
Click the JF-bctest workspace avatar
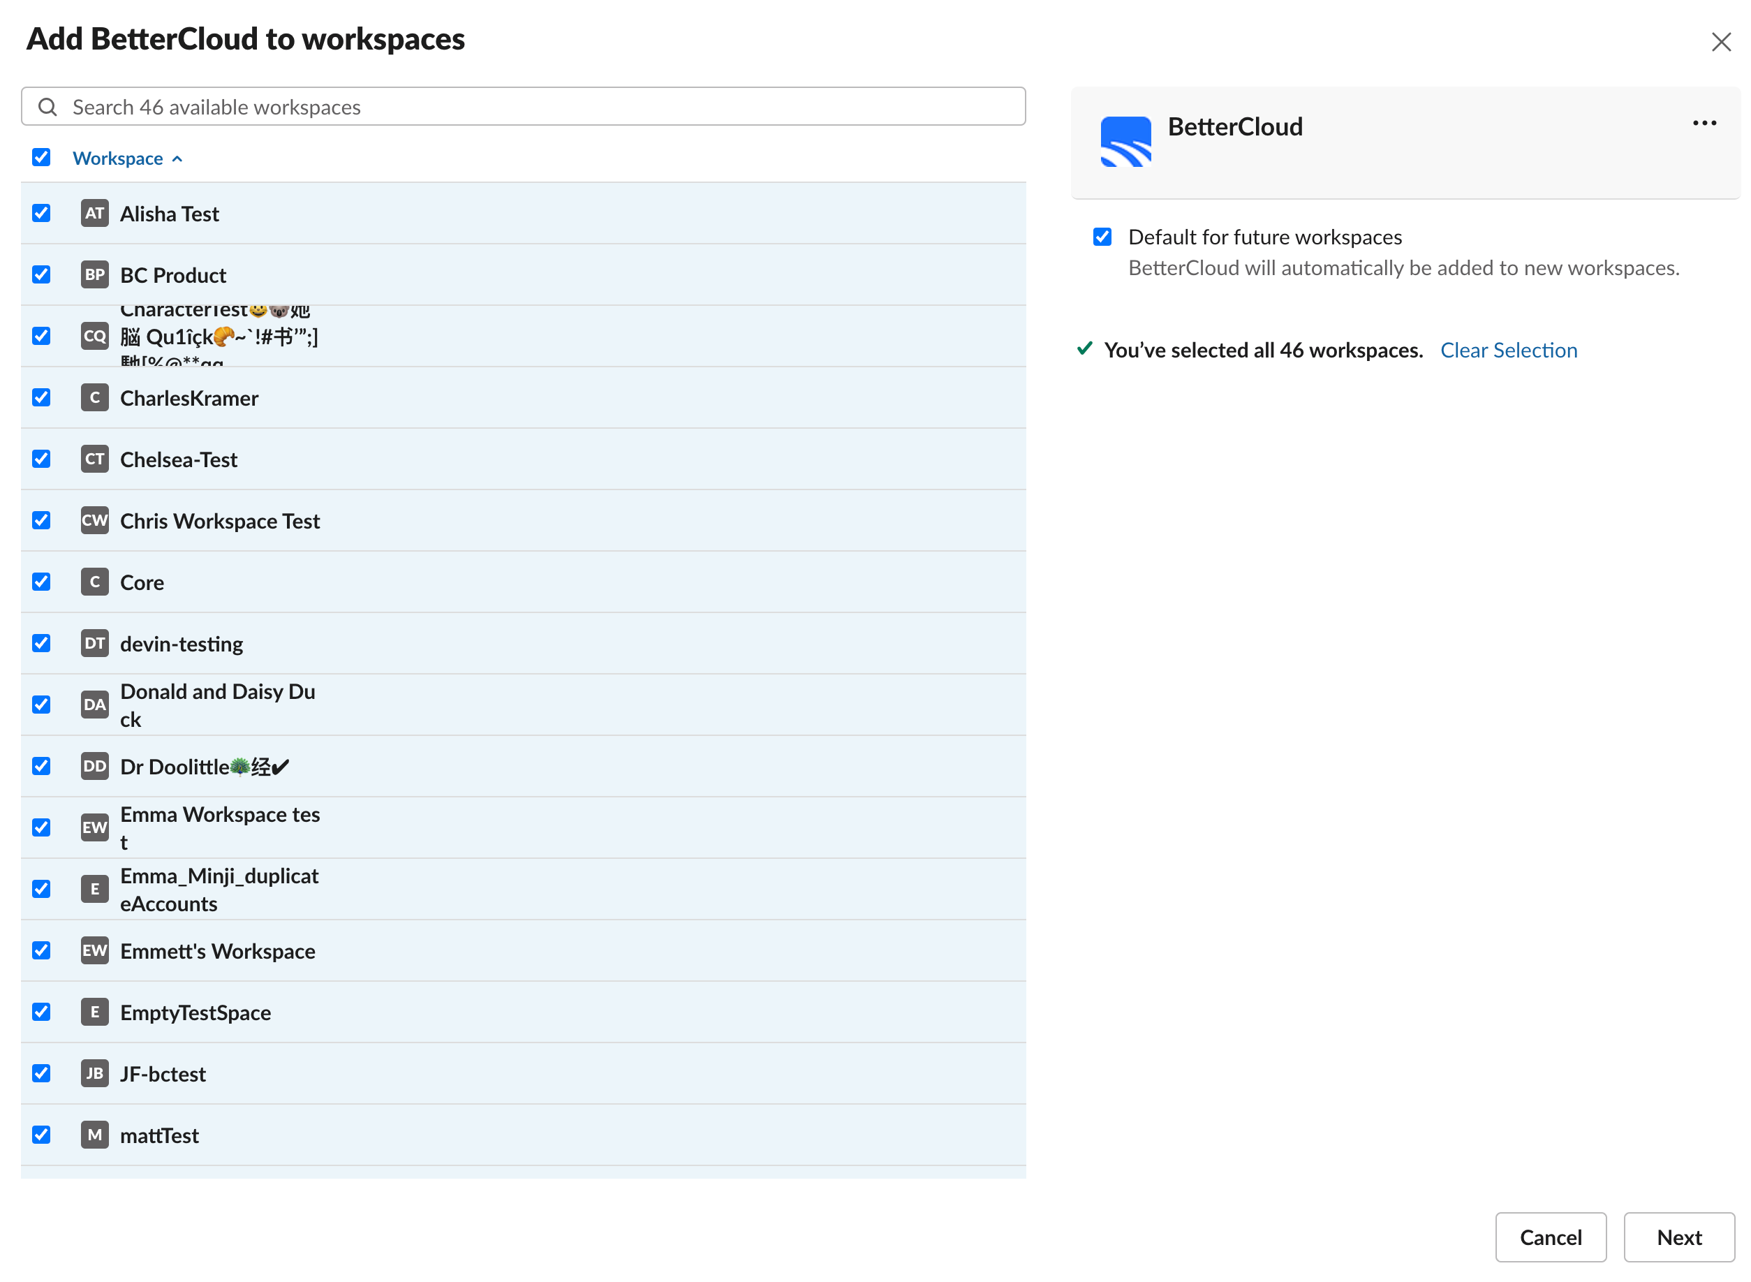coord(94,1073)
